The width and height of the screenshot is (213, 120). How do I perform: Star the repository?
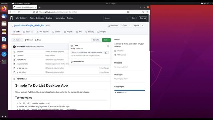124,26
